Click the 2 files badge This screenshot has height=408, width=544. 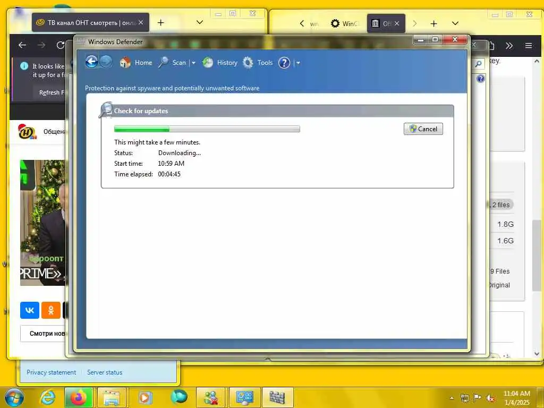pos(500,205)
